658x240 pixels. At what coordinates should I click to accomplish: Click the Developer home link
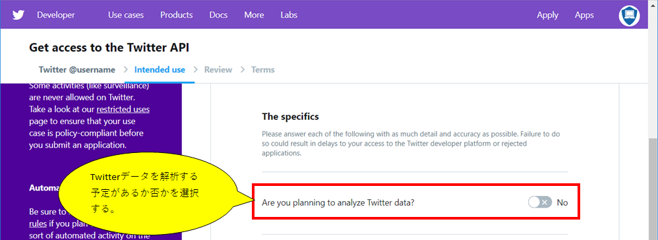pyautogui.click(x=56, y=15)
